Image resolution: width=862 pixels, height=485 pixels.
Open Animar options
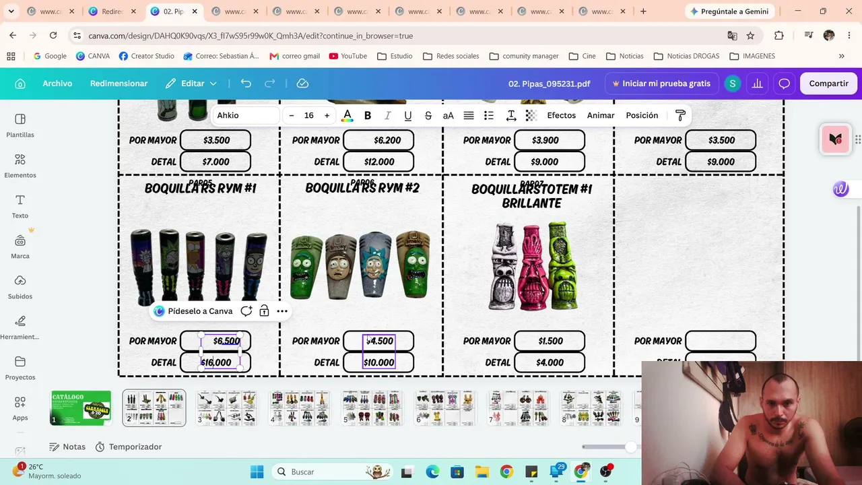tap(601, 115)
